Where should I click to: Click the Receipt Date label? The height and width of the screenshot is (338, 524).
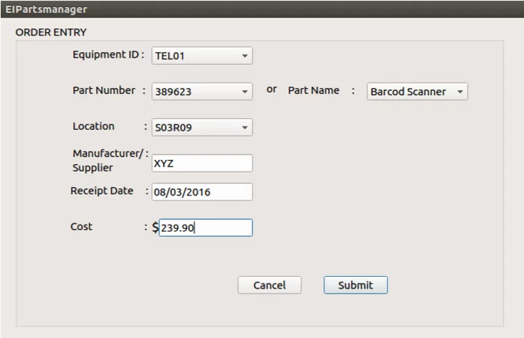click(x=102, y=191)
